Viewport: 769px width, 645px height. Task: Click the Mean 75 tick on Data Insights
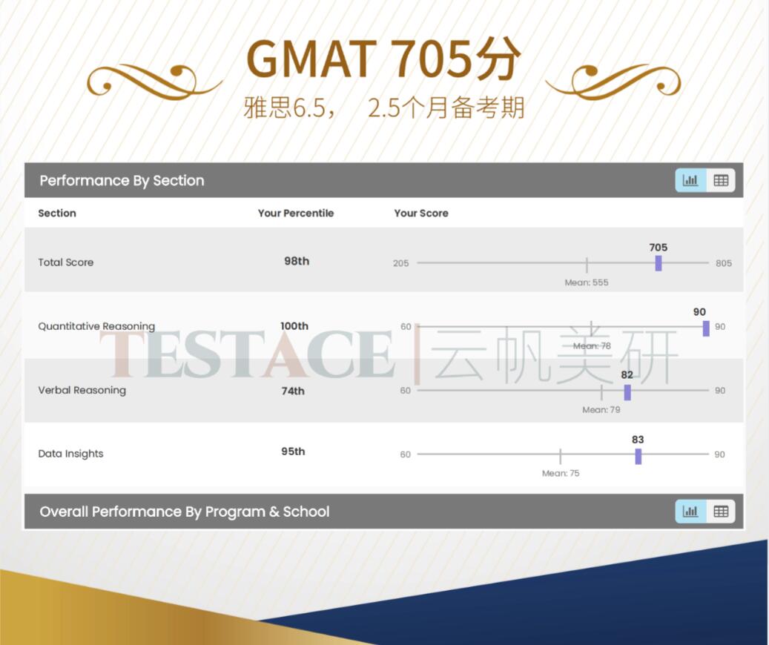click(x=561, y=456)
